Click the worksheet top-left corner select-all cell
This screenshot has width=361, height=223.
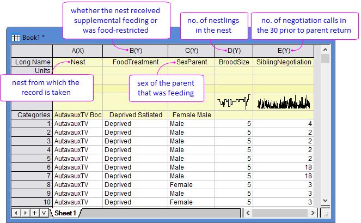(32, 51)
